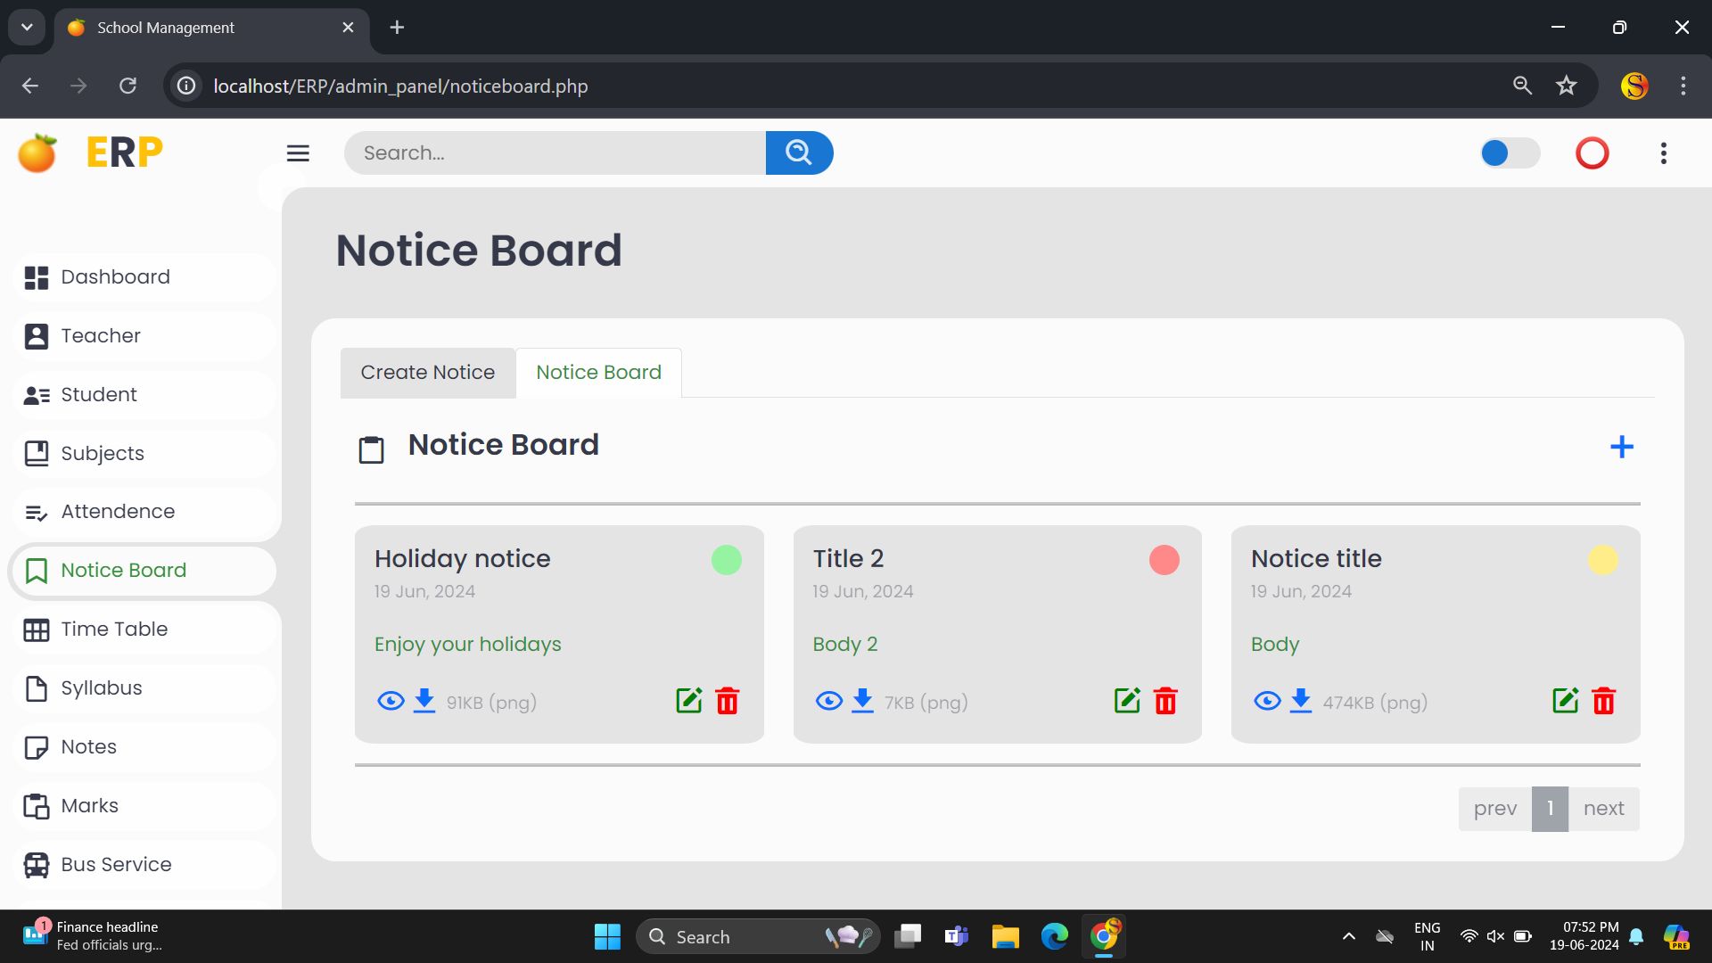Go to the next page
This screenshot has width=1712, height=963.
1603,809
